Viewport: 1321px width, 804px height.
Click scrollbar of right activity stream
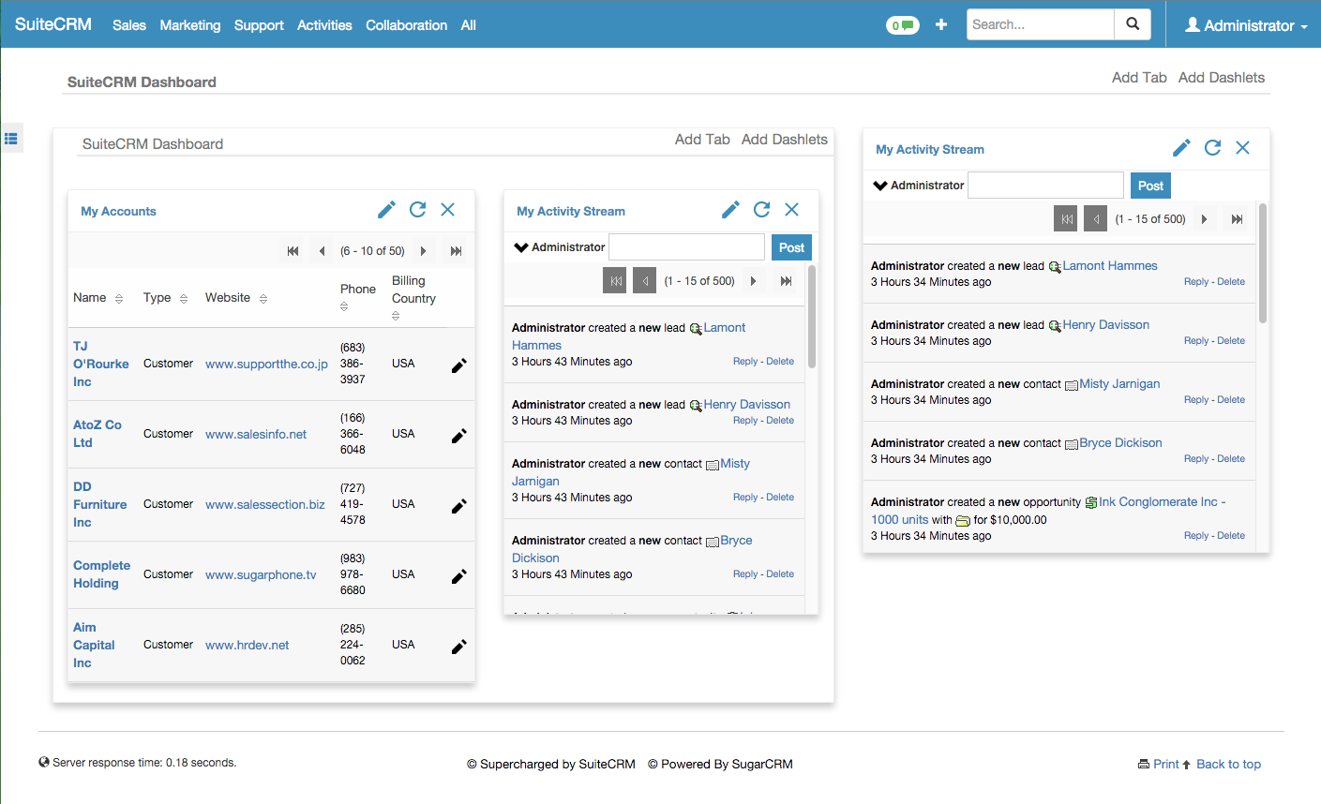(1263, 263)
